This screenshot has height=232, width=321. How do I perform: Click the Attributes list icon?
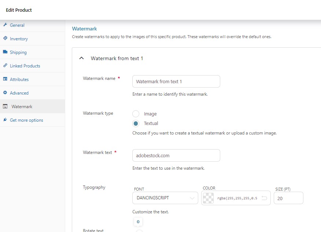point(5,79)
